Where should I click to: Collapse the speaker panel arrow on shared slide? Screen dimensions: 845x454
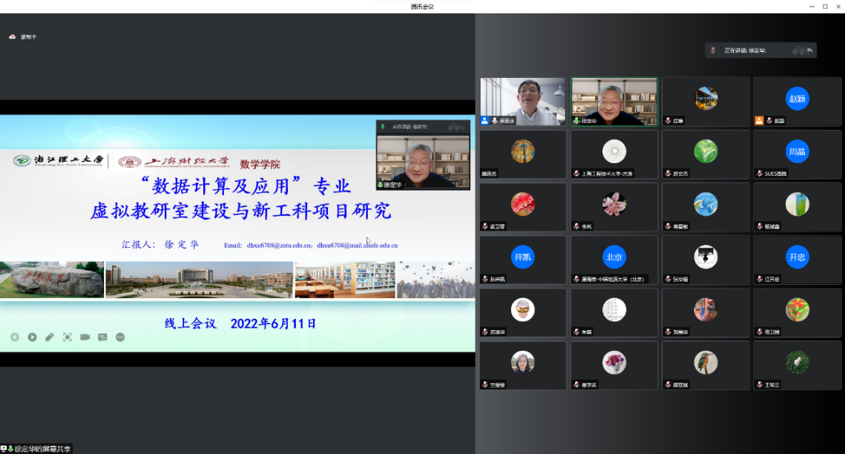point(462,127)
